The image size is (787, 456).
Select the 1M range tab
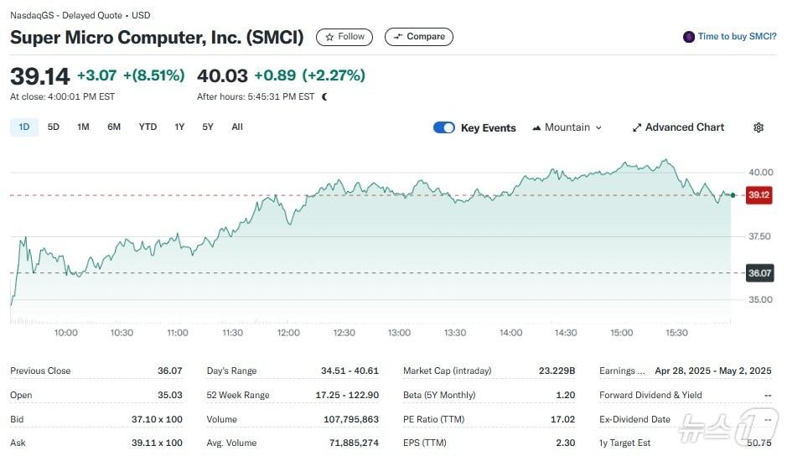point(83,127)
